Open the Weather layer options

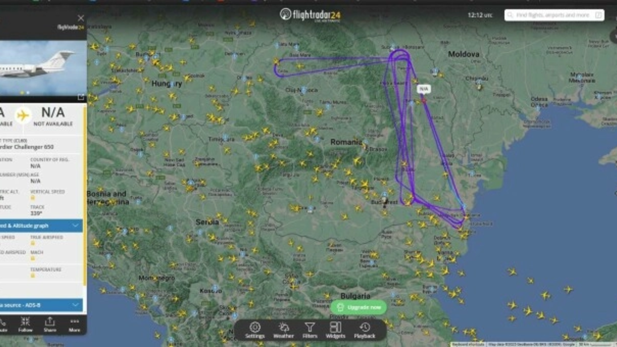click(x=283, y=330)
